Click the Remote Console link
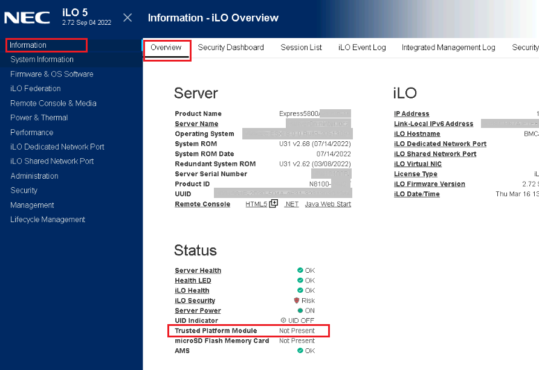 [x=202, y=204]
